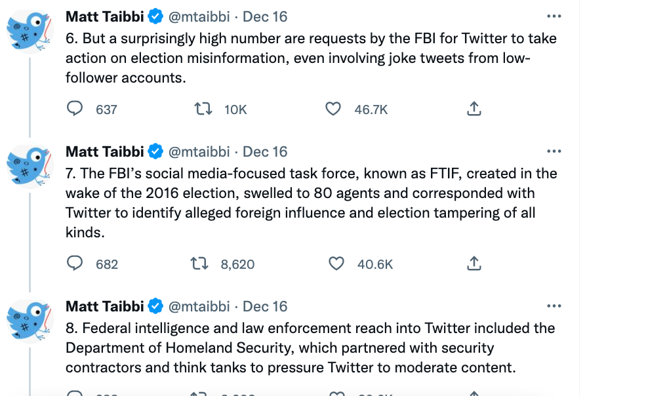
Task: Reply to tweet 7 about FTIF
Action: click(75, 264)
